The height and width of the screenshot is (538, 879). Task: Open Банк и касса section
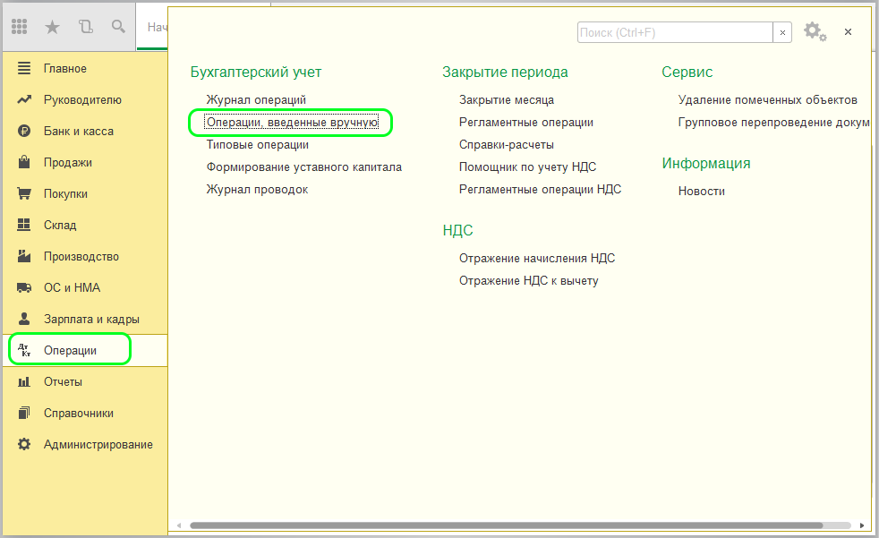click(78, 132)
